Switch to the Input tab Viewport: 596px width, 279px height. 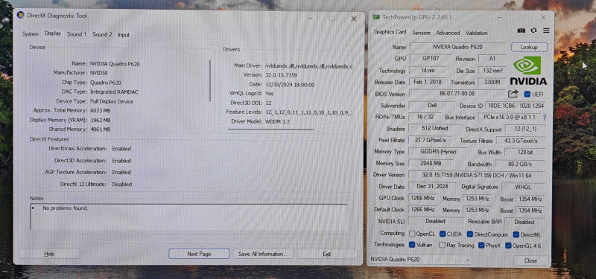tap(124, 34)
